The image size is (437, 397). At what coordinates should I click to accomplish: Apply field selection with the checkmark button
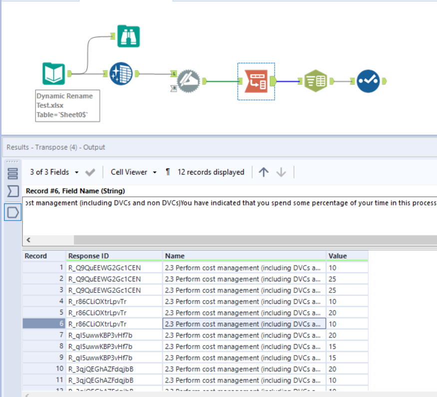click(x=90, y=172)
